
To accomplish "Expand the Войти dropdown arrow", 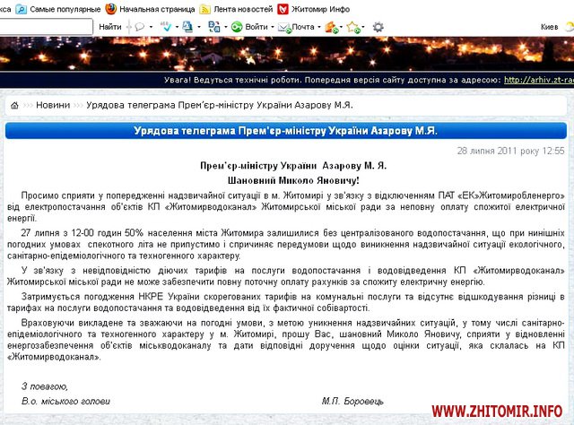I will click(x=271, y=28).
